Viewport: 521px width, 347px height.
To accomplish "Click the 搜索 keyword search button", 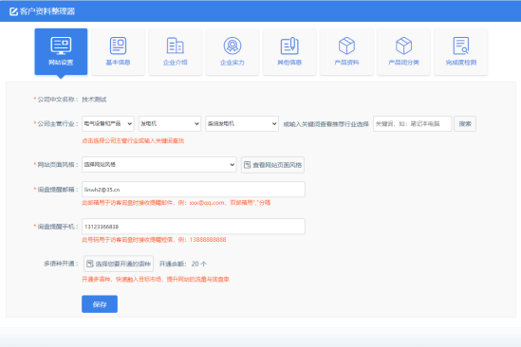I will click(465, 123).
